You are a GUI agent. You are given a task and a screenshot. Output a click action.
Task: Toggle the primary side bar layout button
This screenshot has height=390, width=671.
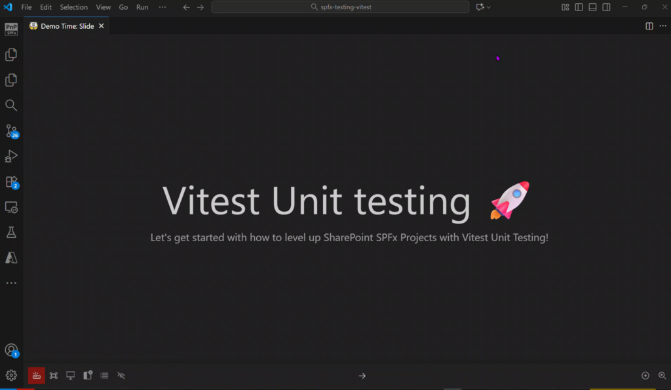click(579, 7)
